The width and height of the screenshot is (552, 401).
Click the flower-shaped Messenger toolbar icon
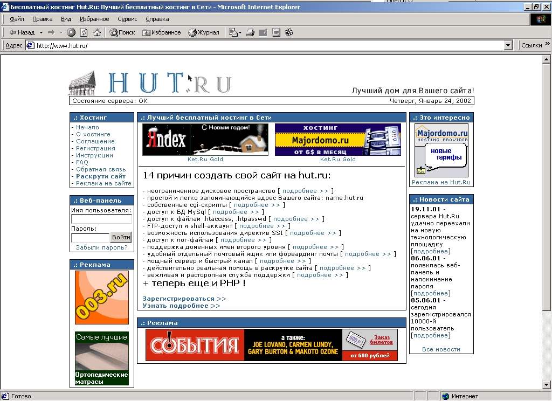[289, 32]
